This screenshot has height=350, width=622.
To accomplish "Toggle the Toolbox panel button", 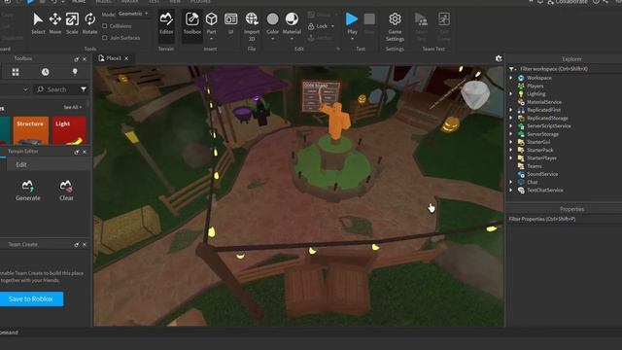I will pyautogui.click(x=192, y=23).
